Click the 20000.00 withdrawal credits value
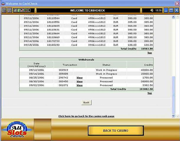This screenshot has height=141, width=180. [x=147, y=74]
